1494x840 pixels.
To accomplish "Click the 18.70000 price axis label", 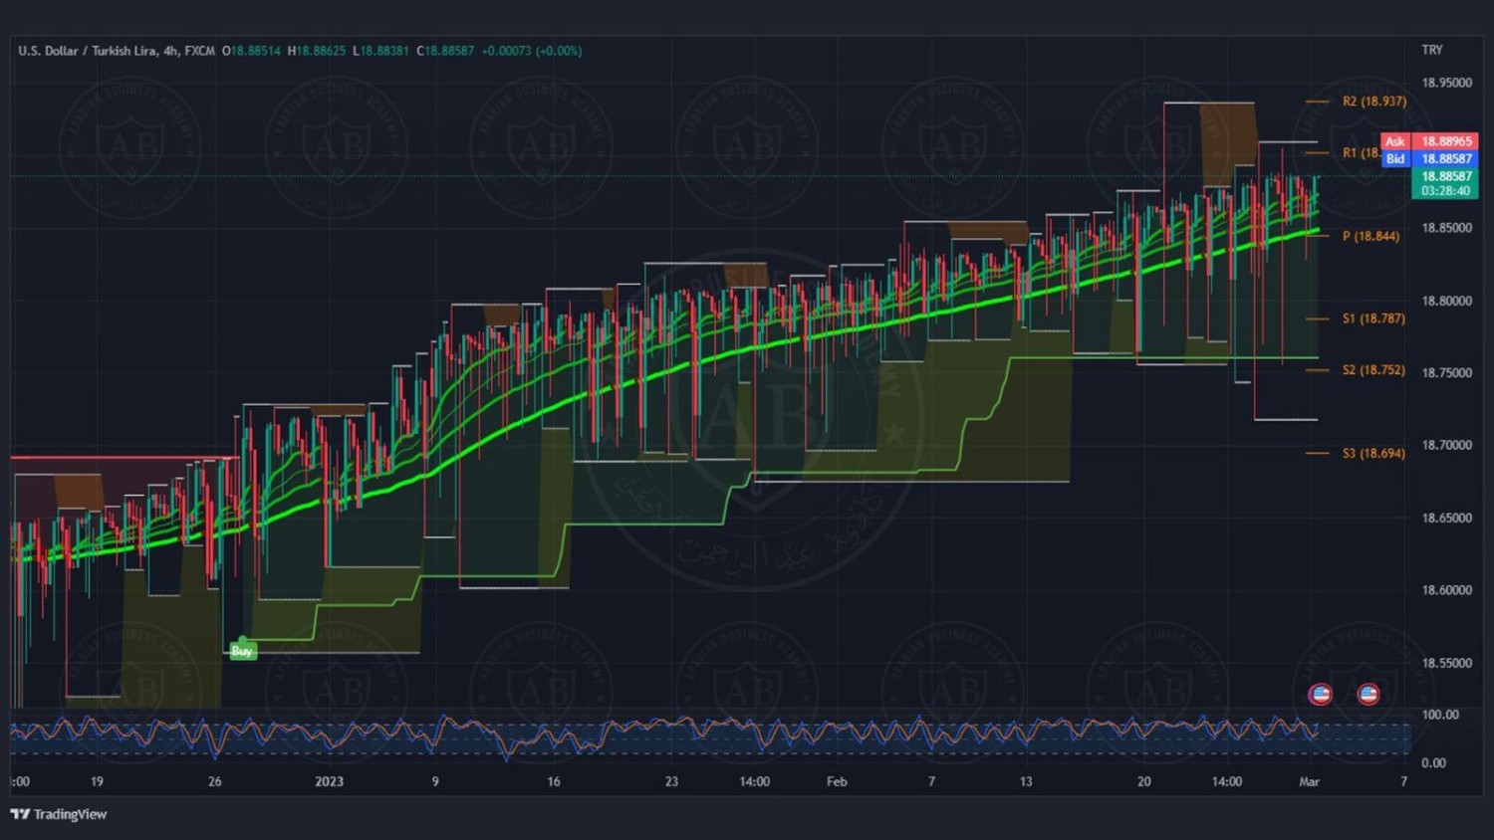I will point(1446,445).
